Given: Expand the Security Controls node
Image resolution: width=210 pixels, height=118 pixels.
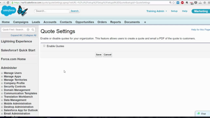Looking at the screenshot, I should 2,87.
